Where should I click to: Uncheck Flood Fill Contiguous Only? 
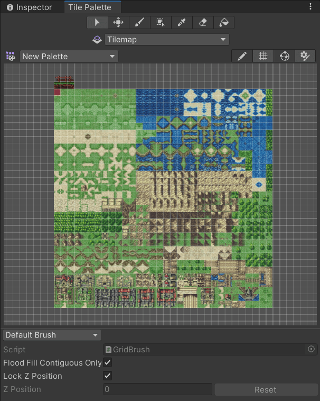107,362
